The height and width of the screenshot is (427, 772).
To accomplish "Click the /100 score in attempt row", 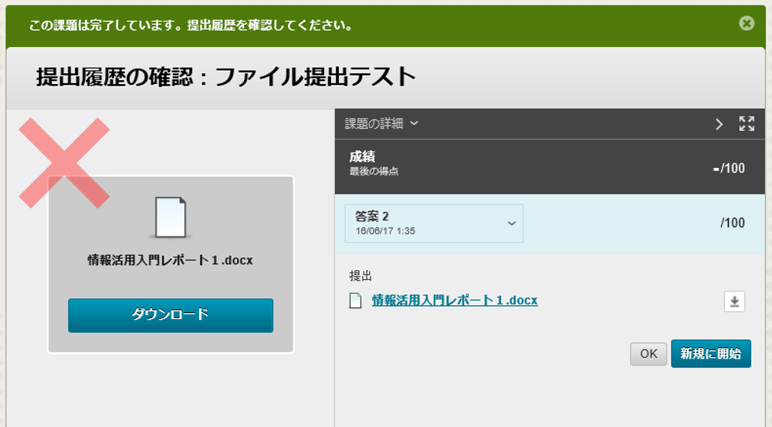I will [x=732, y=224].
